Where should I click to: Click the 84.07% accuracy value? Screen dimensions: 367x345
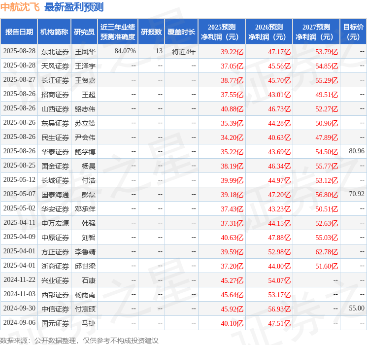pyautogui.click(x=125, y=51)
